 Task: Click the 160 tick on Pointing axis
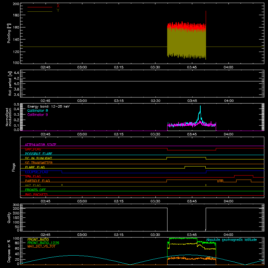click(16, 27)
